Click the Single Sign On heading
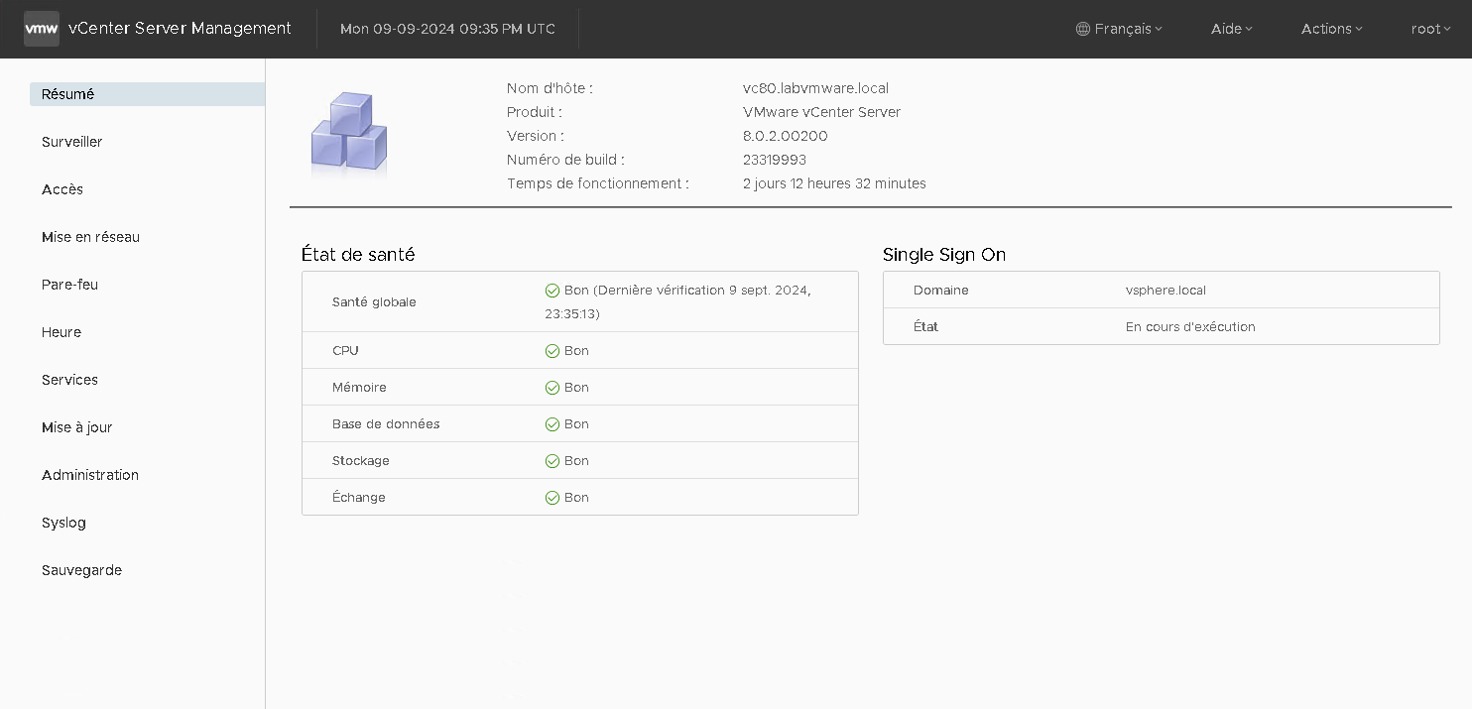Screen dimensions: 1472x709 point(944,255)
